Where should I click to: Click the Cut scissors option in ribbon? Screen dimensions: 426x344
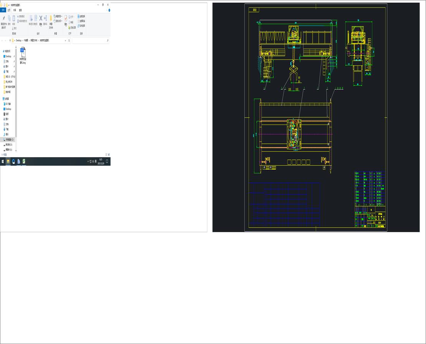click(14, 28)
